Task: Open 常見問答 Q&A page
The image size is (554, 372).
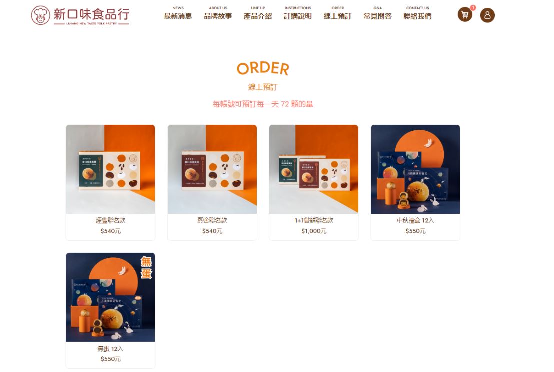Action: (x=377, y=13)
